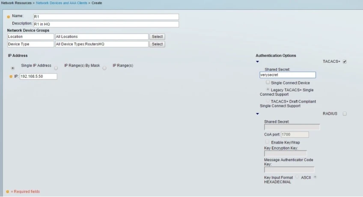Click the All Locations value field
This screenshot has height=197, width=363.
pyautogui.click(x=101, y=37)
